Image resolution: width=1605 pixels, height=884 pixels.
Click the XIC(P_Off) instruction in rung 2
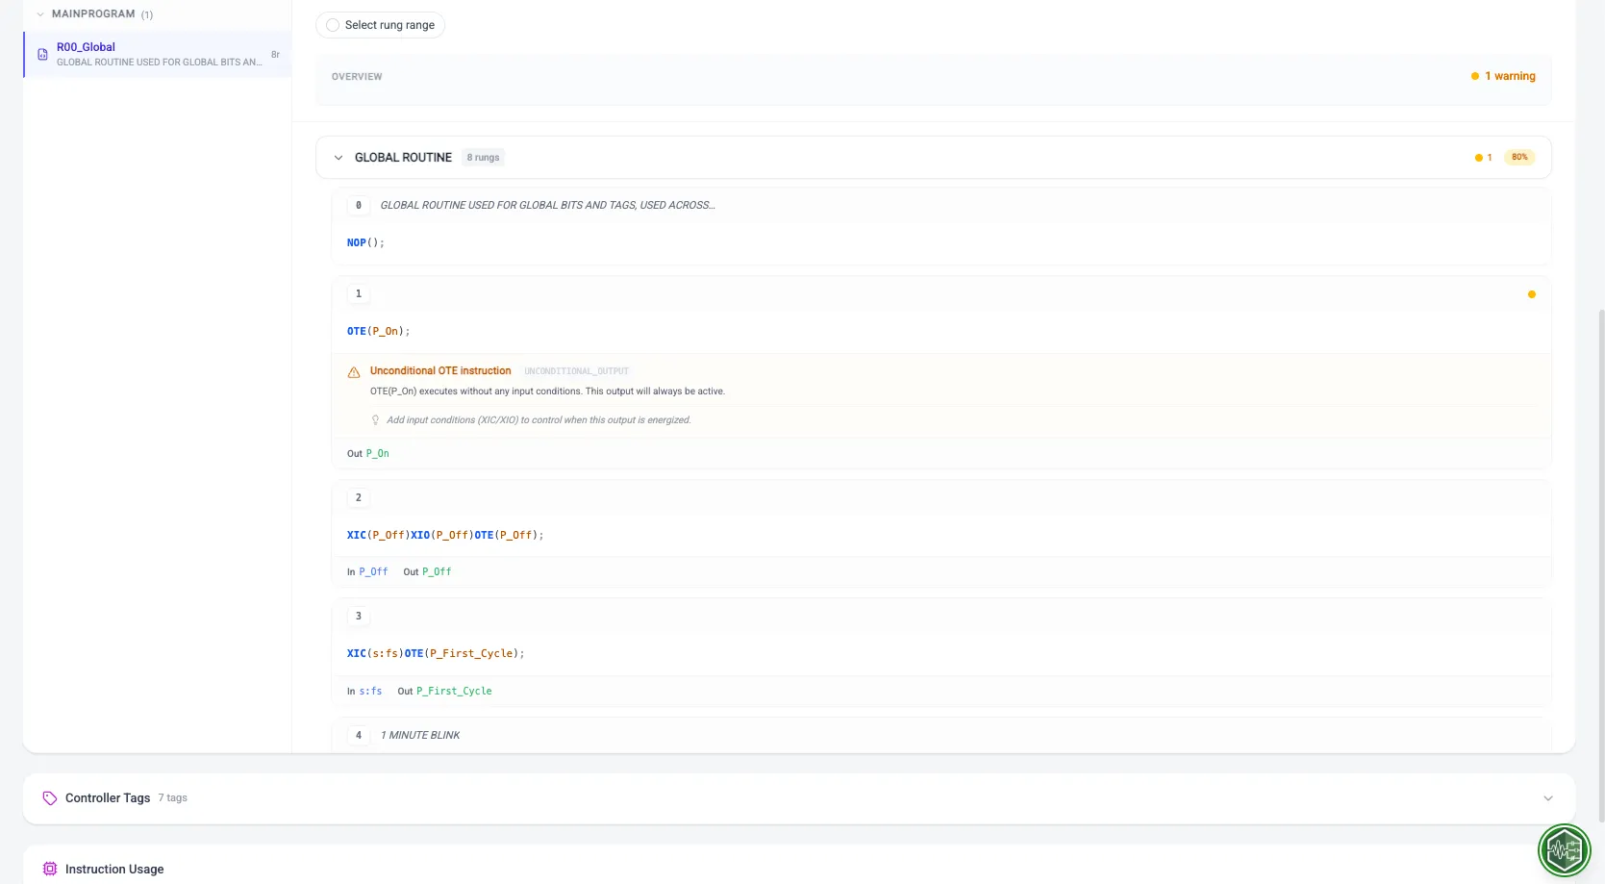tap(379, 536)
